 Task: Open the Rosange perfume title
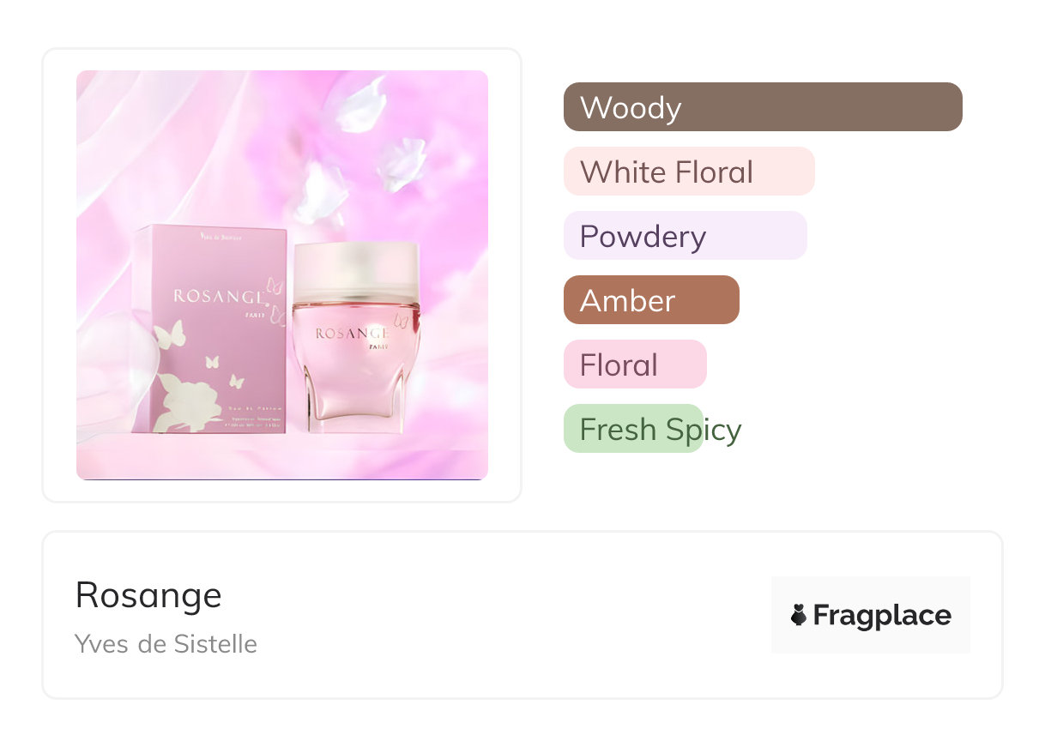click(148, 595)
